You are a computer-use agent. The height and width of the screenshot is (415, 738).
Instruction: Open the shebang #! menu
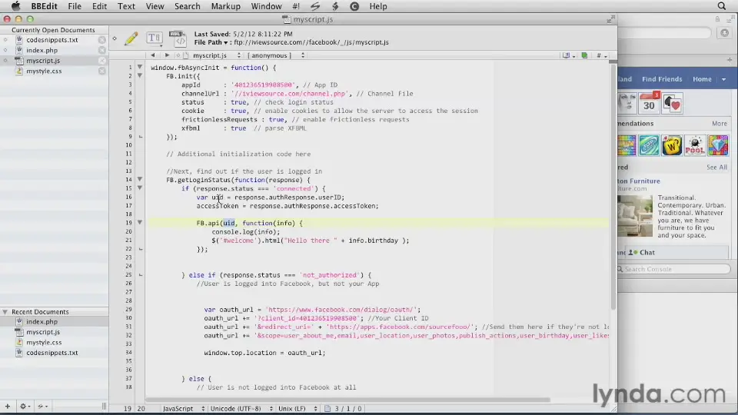point(296,6)
